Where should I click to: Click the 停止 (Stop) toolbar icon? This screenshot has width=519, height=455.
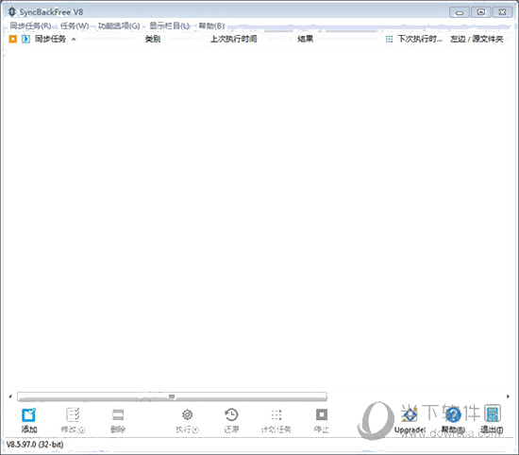click(322, 414)
